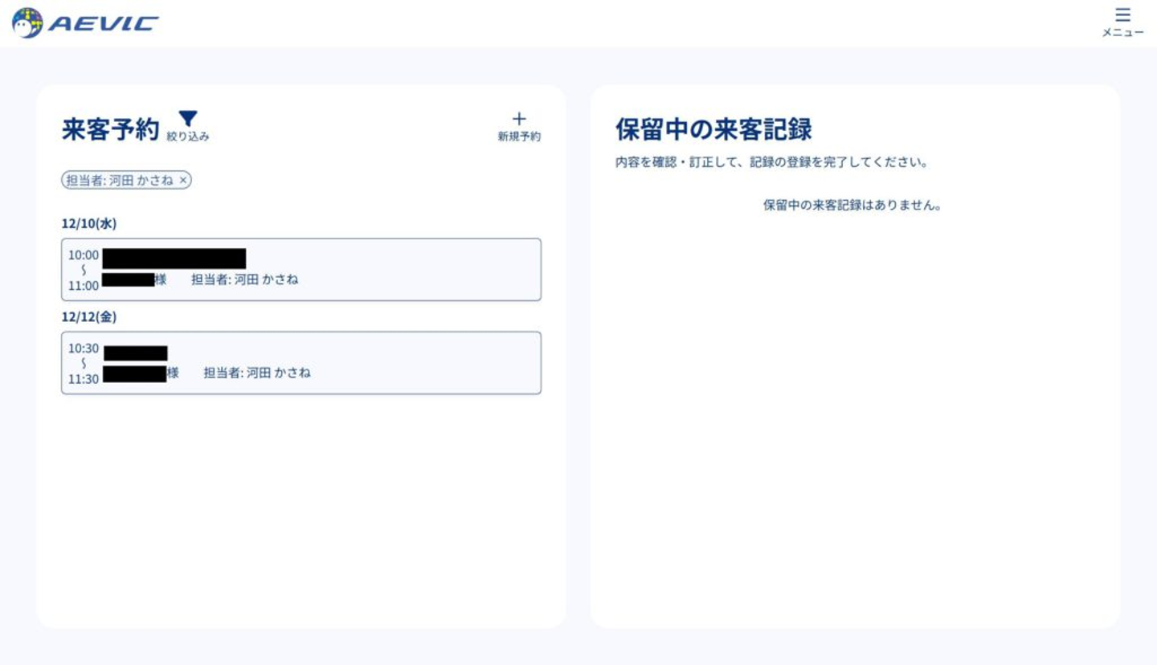Click the 担当者: 河田 かさね chip text
The image size is (1157, 665).
119,181
